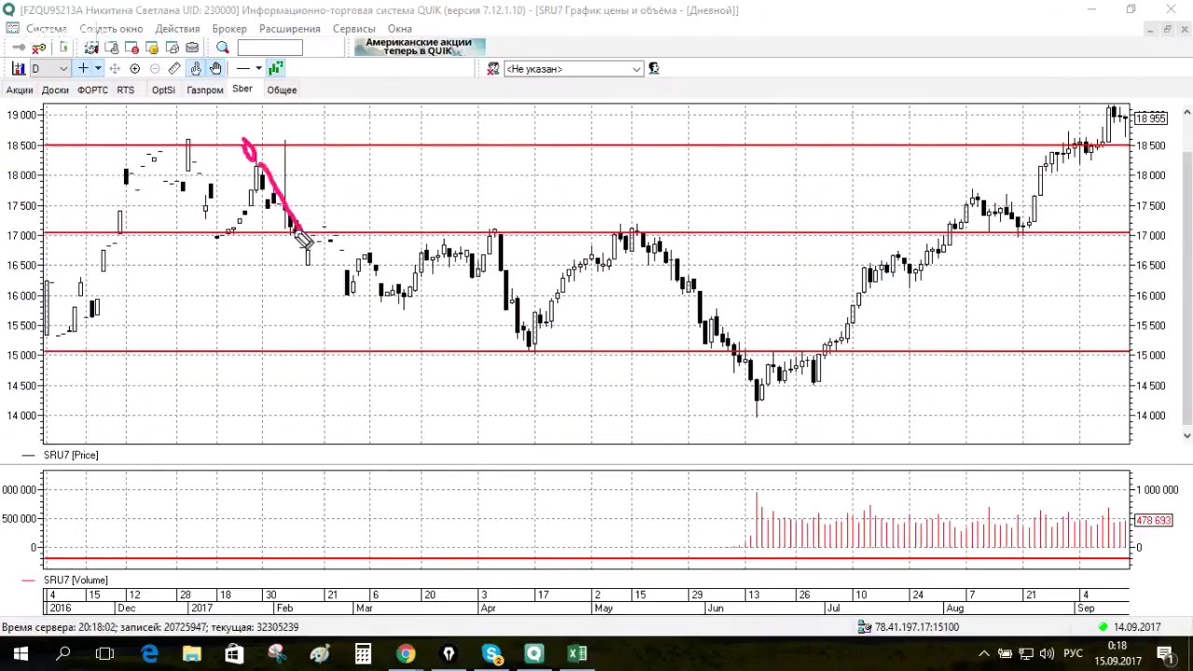This screenshot has width=1193, height=671.
Task: Click the 18 955 current price label
Action: [x=1151, y=118]
